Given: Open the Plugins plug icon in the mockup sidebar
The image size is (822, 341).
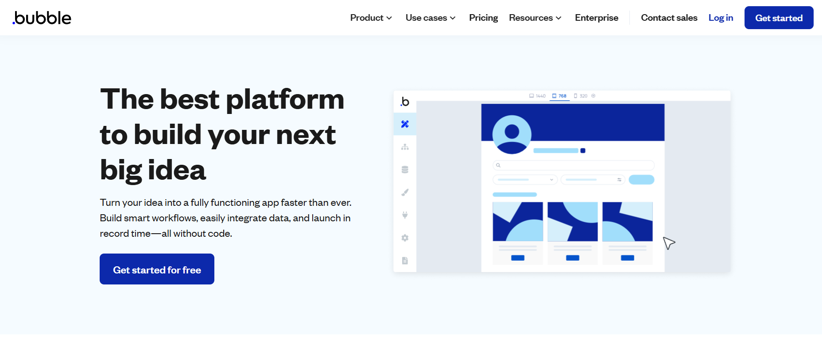Looking at the screenshot, I should click(x=405, y=215).
